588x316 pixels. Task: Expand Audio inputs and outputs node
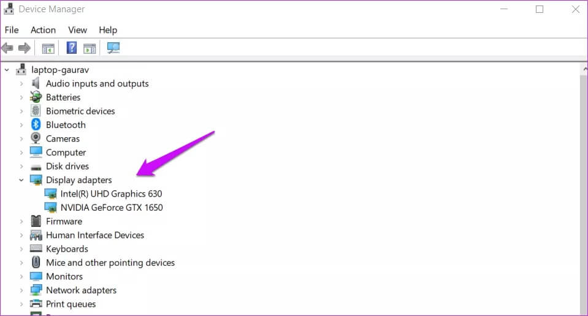21,83
